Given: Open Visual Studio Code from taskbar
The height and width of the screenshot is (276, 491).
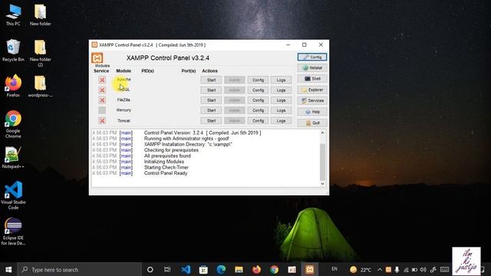Looking at the screenshot, I should pos(186,269).
